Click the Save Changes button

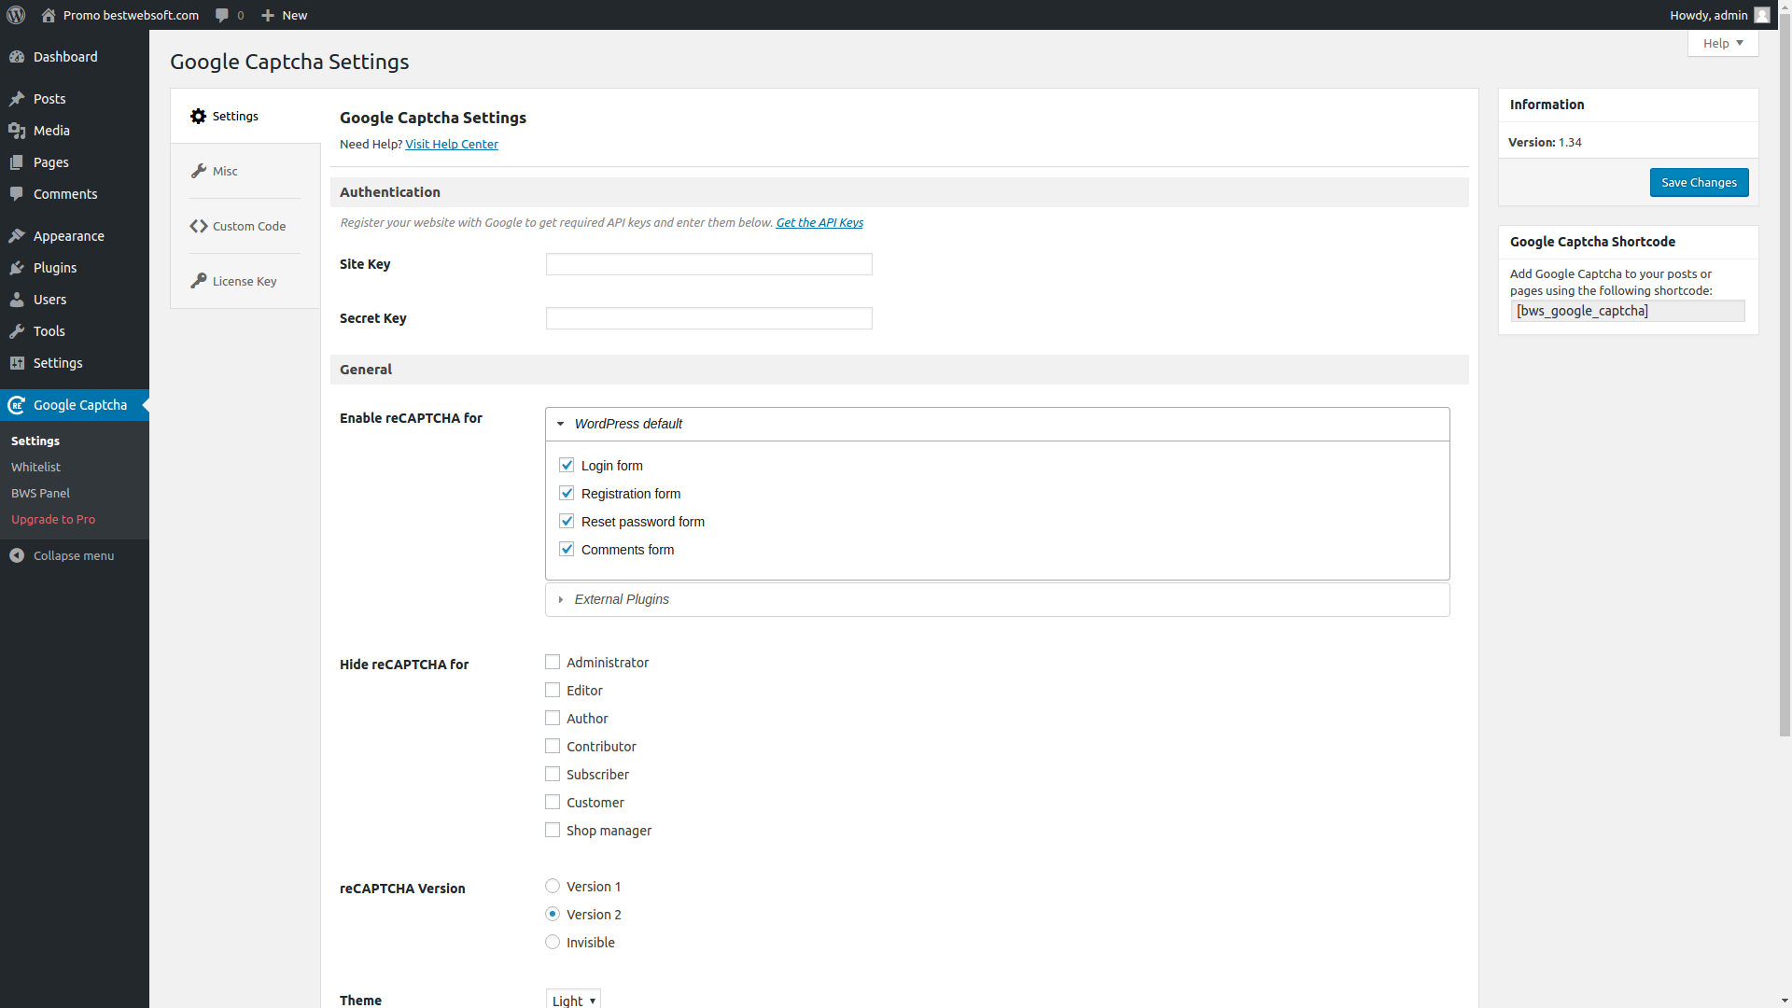point(1698,182)
